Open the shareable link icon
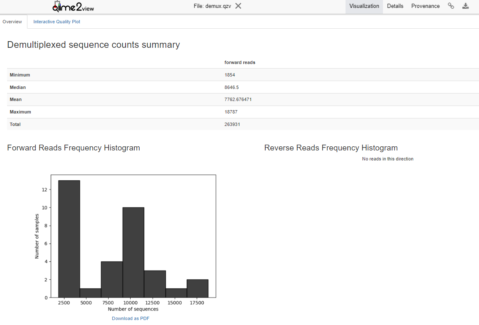479x325 pixels. [x=451, y=6]
